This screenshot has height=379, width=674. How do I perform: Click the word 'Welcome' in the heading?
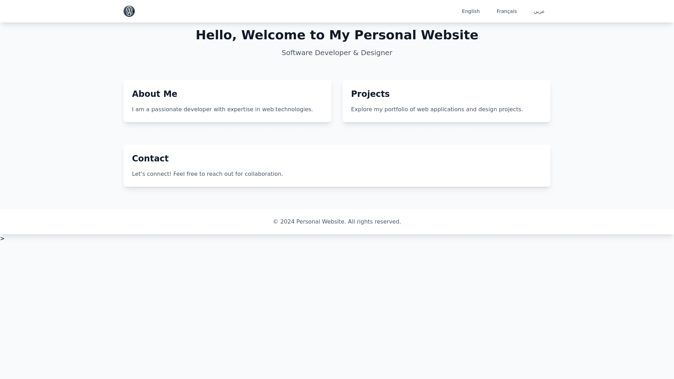pos(273,35)
